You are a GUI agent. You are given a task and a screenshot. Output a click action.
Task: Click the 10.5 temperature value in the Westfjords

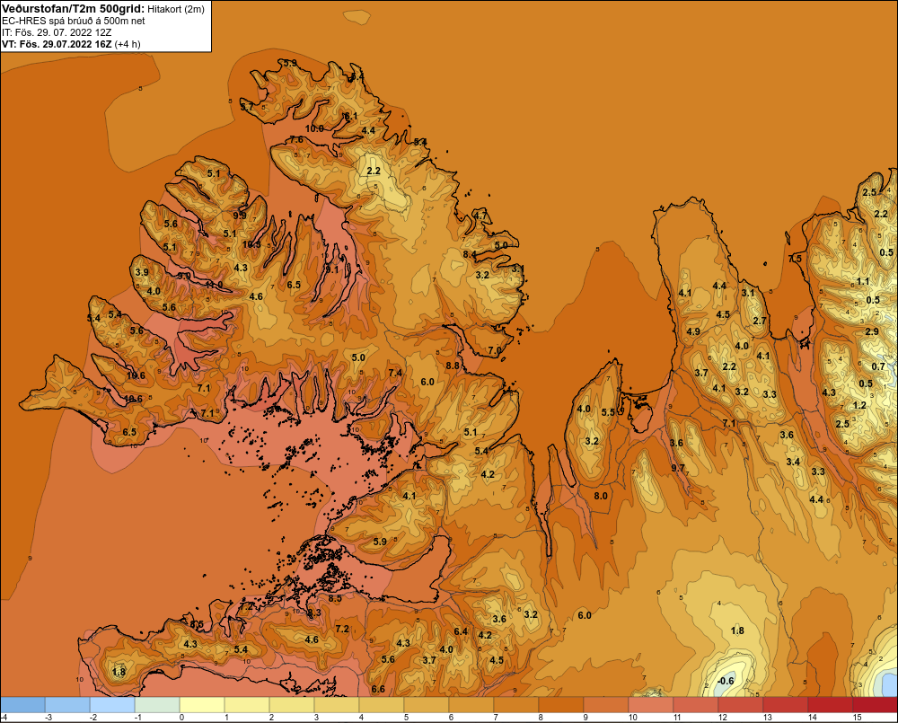tap(251, 244)
